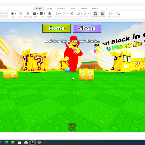The width and height of the screenshot is (145, 145).
Task: Open Google Chrome from the taskbar
Action: pyautogui.click(x=39, y=142)
